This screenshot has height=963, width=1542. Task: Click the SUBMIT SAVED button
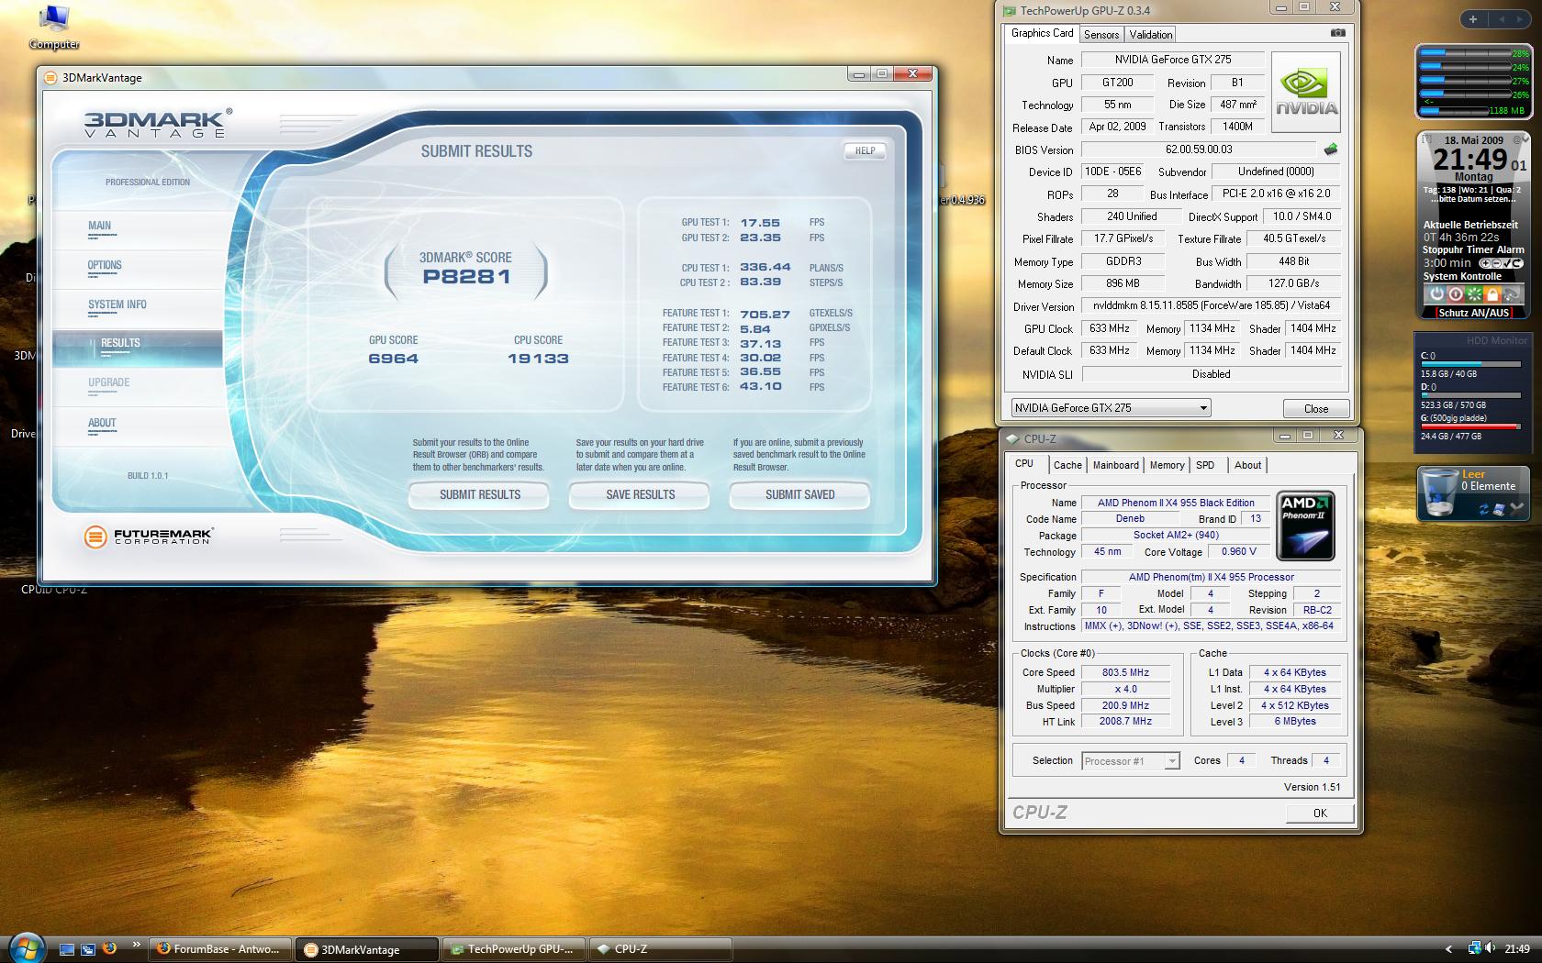click(800, 495)
